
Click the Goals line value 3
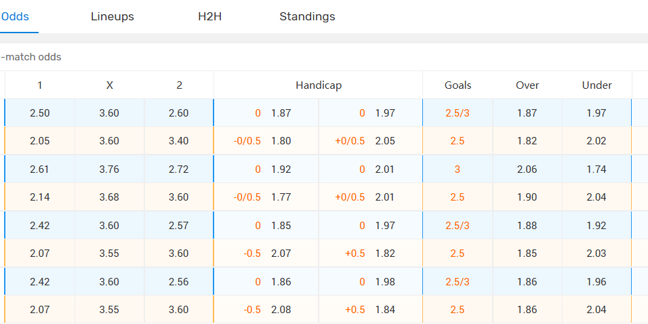458,169
